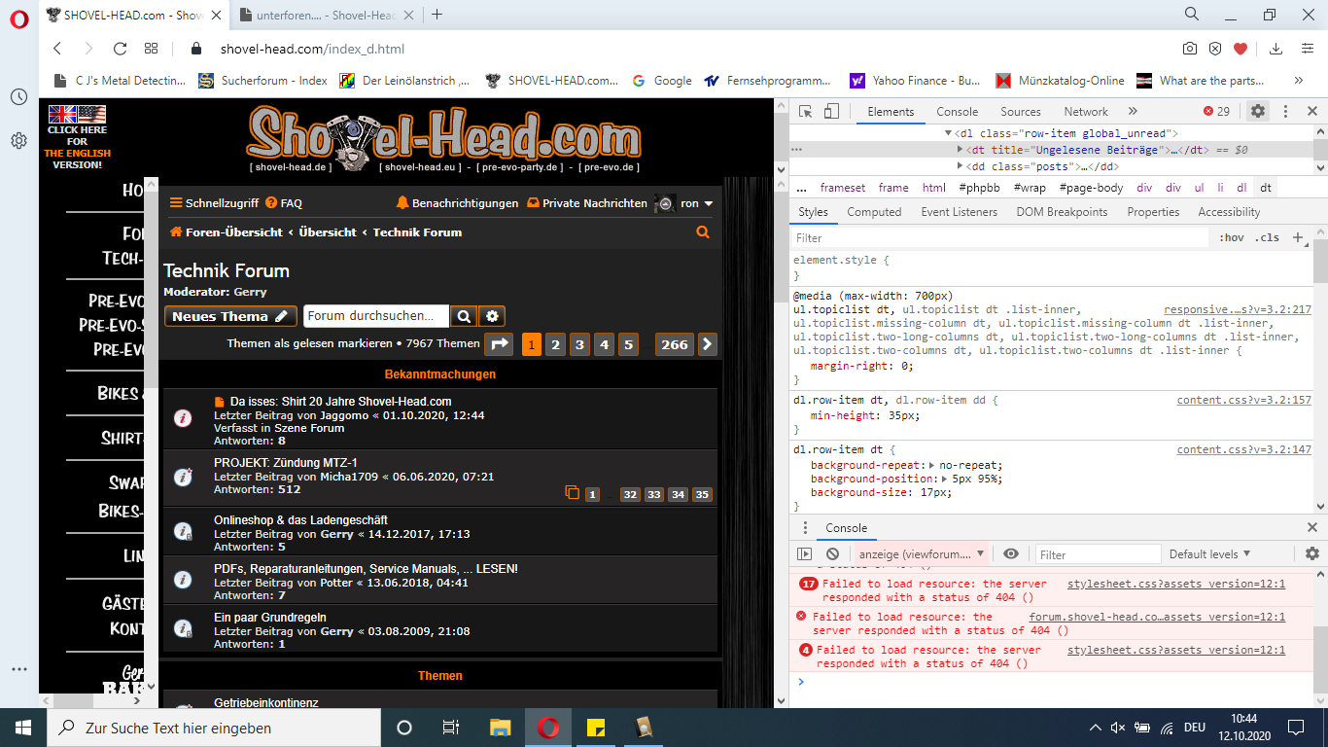Click the 29 errors indicator in DevTools
This screenshot has width=1328, height=747.
[1216, 111]
